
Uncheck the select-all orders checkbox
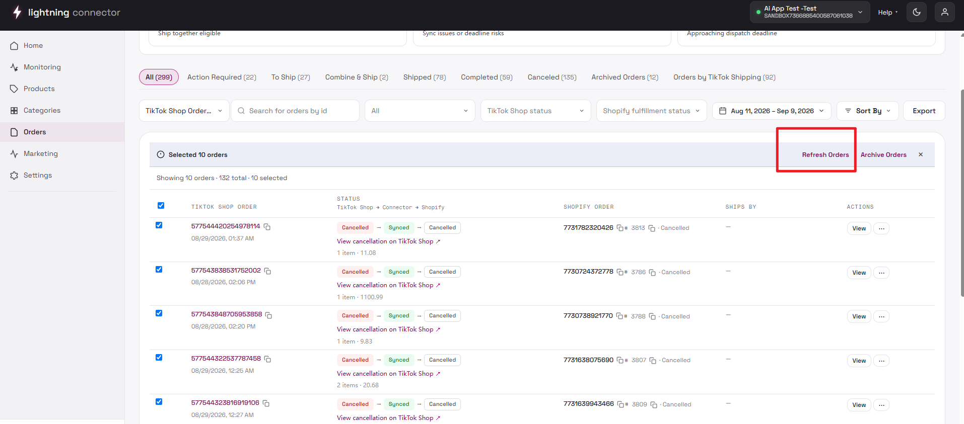(x=161, y=205)
